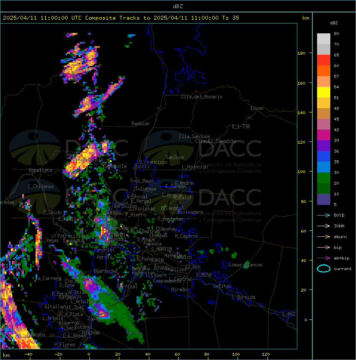
Task: Click the yellow eburn arrow in legend
Action: point(323,237)
